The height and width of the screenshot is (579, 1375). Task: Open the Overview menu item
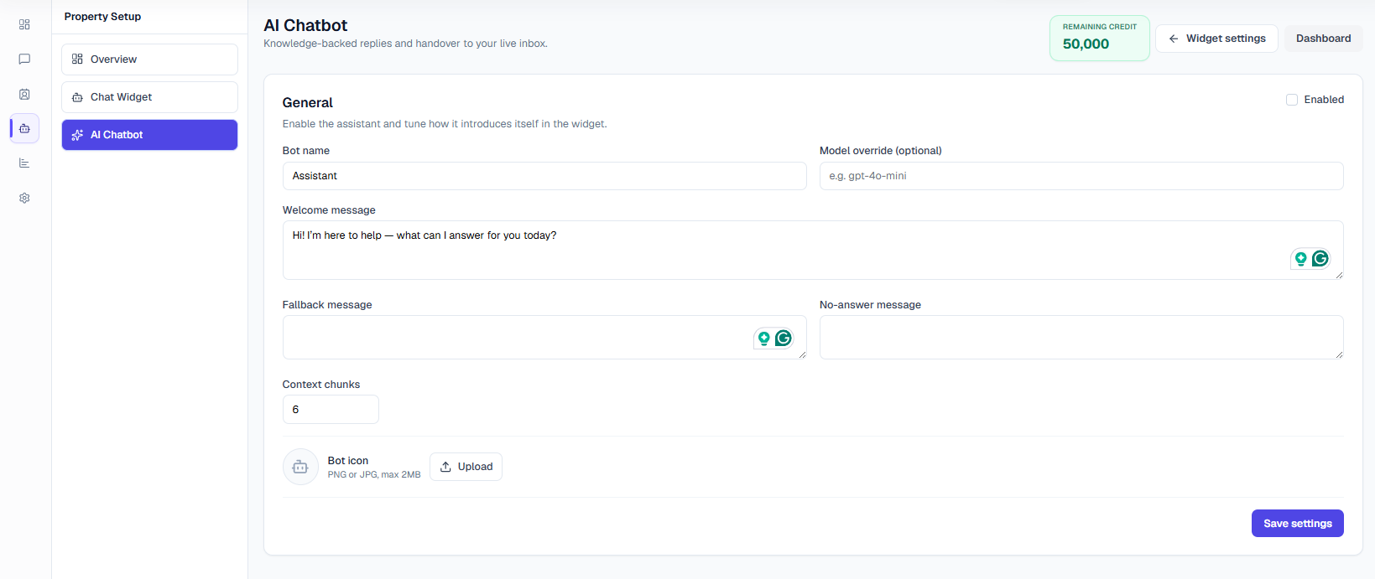(149, 59)
